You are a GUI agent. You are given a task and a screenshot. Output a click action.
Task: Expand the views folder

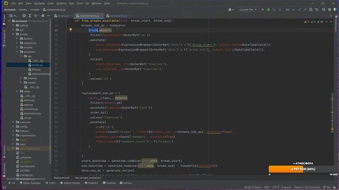click(17, 91)
